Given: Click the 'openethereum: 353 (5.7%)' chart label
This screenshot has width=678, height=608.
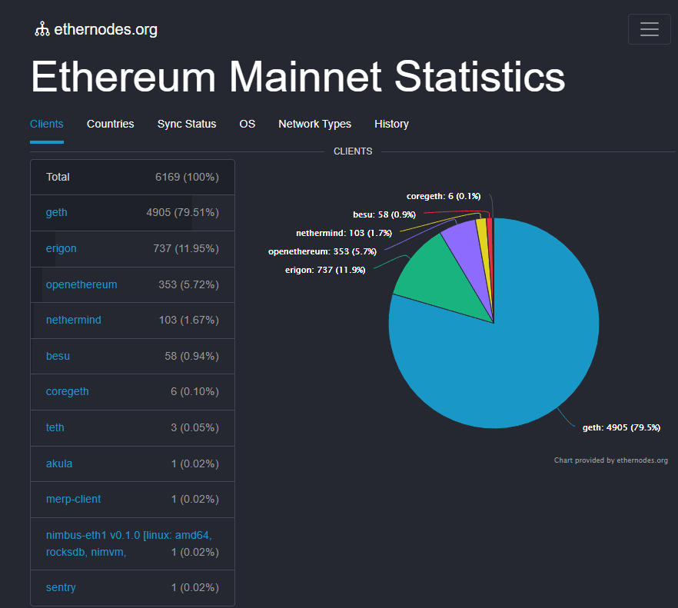Looking at the screenshot, I should 322,251.
